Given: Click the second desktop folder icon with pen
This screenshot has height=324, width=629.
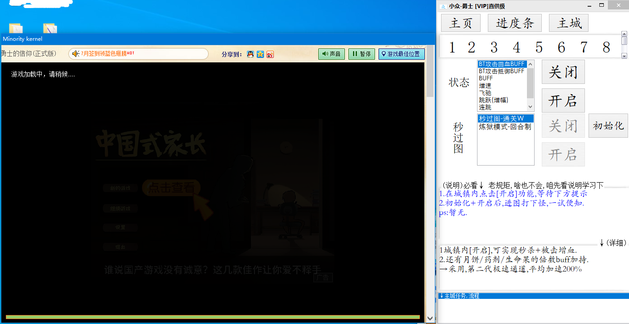Looking at the screenshot, I should 50,28.
